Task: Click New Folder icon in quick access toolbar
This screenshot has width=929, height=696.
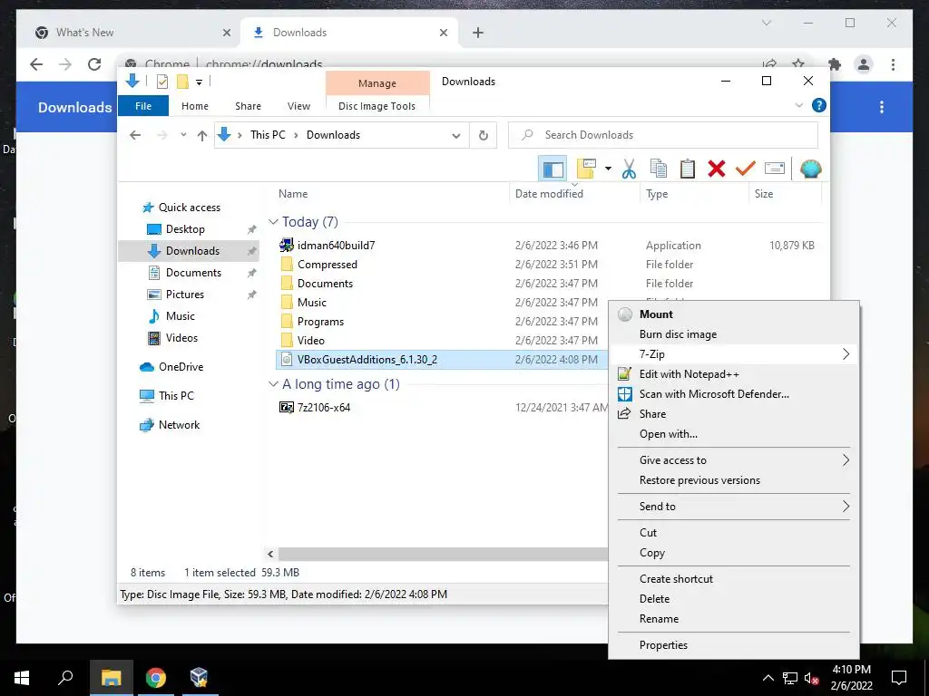Action: click(x=182, y=82)
